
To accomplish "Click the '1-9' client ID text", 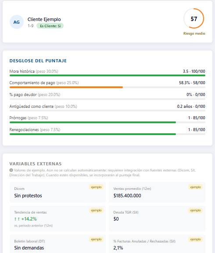I will coord(31,26).
